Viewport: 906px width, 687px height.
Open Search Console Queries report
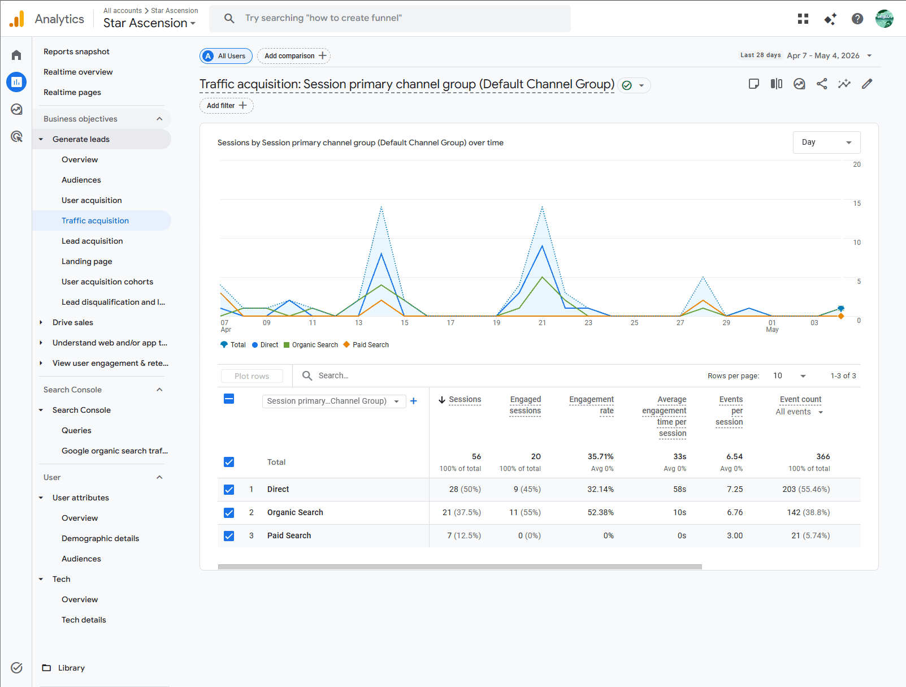pyautogui.click(x=76, y=430)
